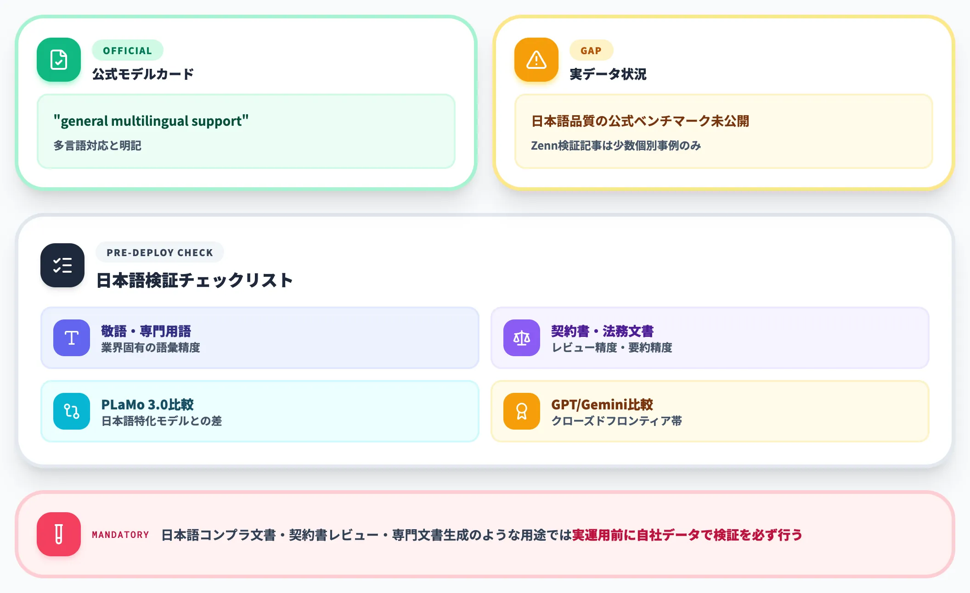970x593 pixels.
Task: Click the "general multilingual support" quote
Action: click(151, 121)
